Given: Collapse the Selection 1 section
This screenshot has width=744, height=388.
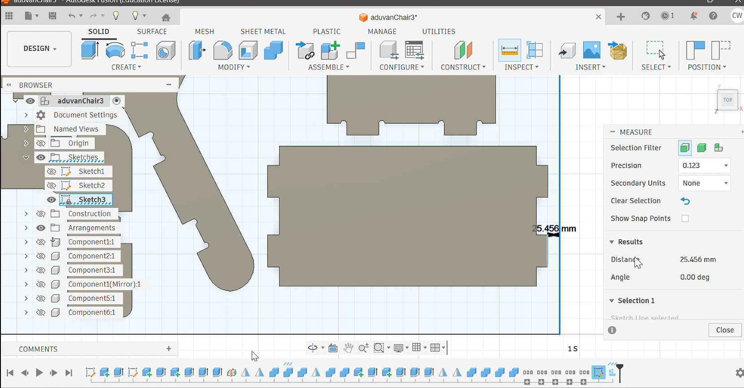Looking at the screenshot, I should click(x=612, y=301).
